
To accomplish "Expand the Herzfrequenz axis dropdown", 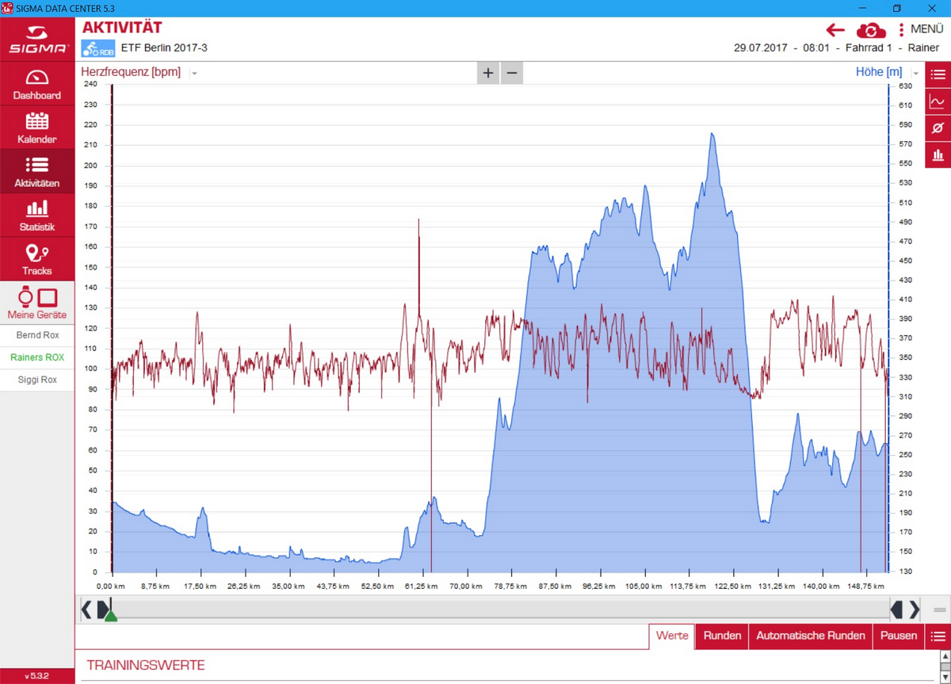I will [x=194, y=73].
